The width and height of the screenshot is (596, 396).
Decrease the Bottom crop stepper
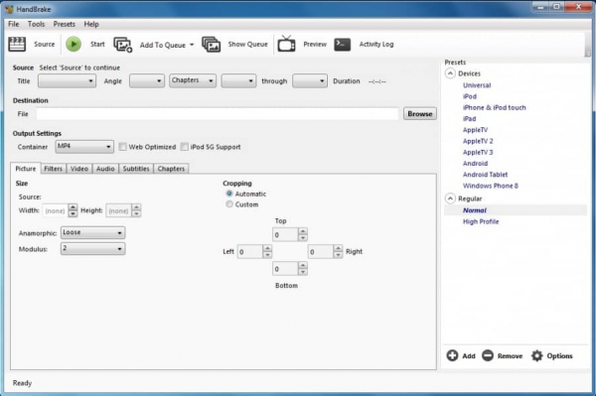(303, 272)
